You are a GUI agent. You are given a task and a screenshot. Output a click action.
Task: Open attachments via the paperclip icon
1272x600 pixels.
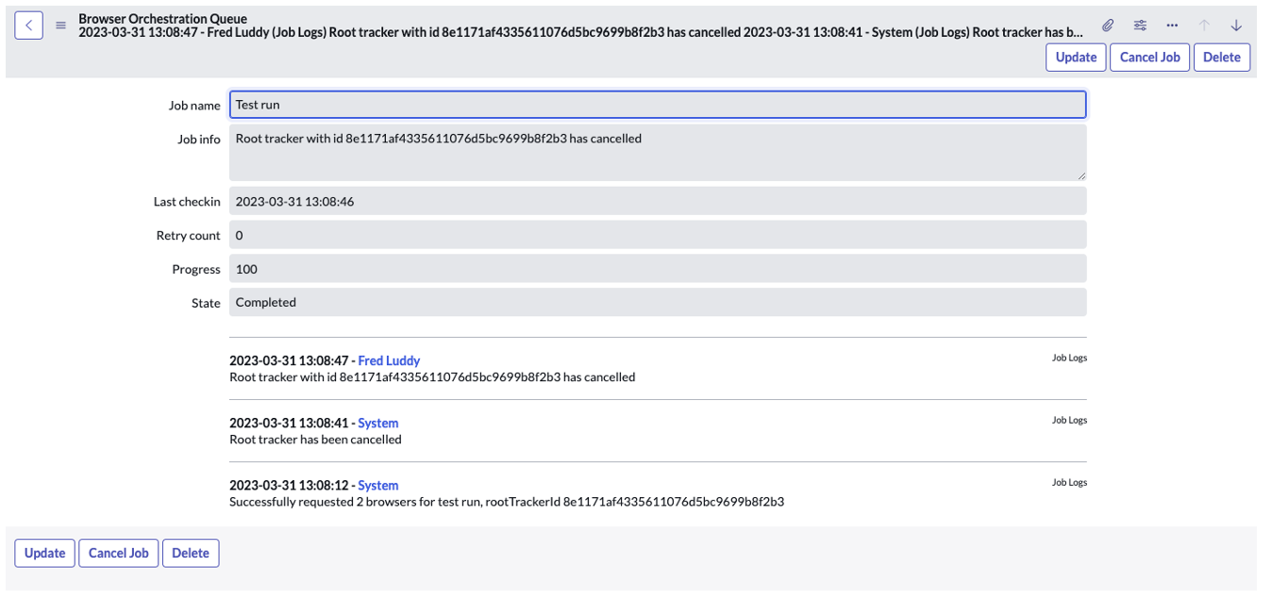coord(1109,25)
